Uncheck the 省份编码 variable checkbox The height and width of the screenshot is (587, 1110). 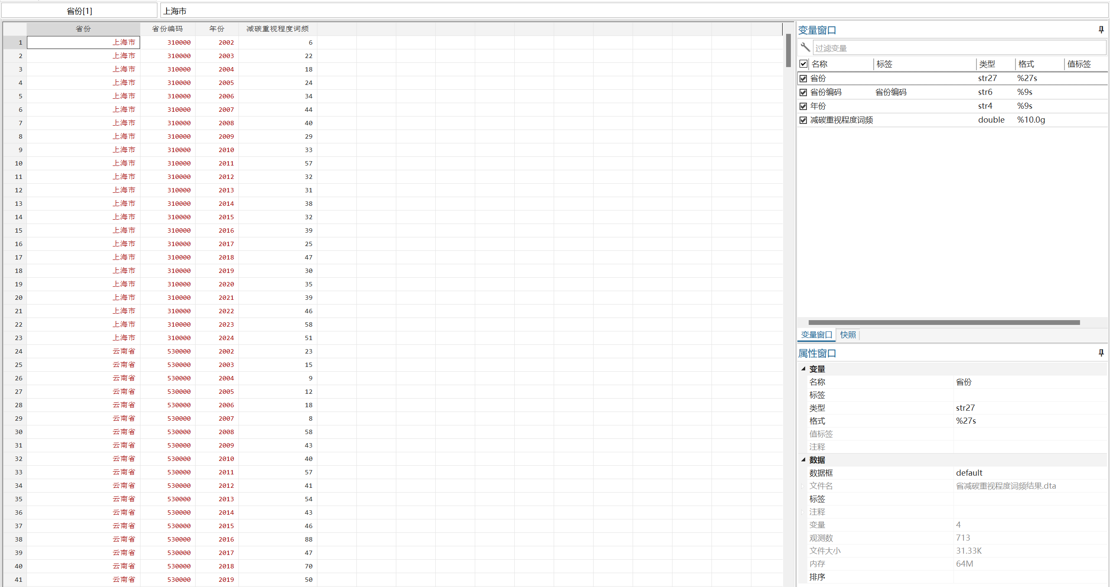pos(803,92)
